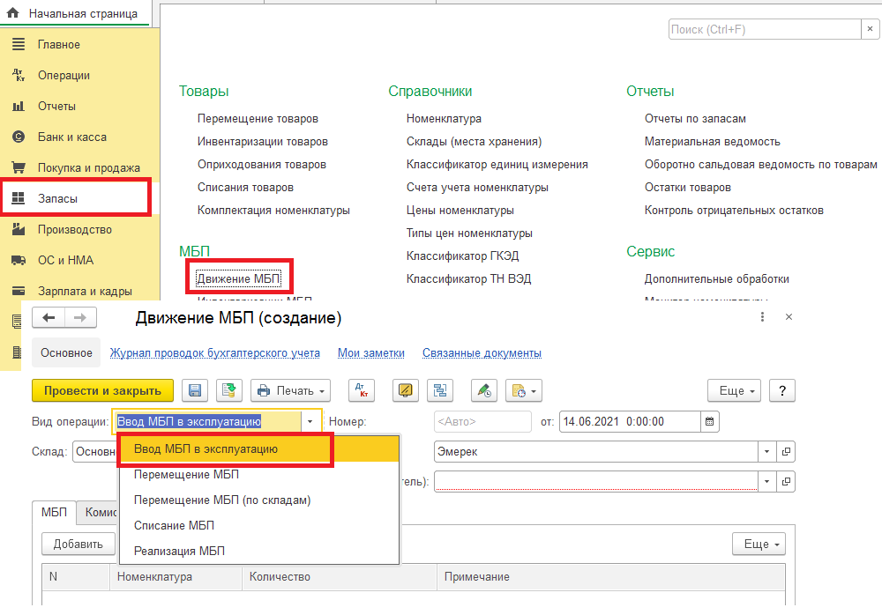Click the save document floppy disk icon
This screenshot has width=882, height=615.
click(195, 390)
